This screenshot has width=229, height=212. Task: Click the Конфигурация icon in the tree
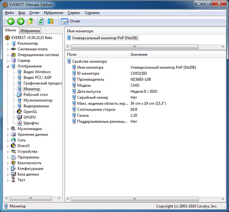click(13, 168)
